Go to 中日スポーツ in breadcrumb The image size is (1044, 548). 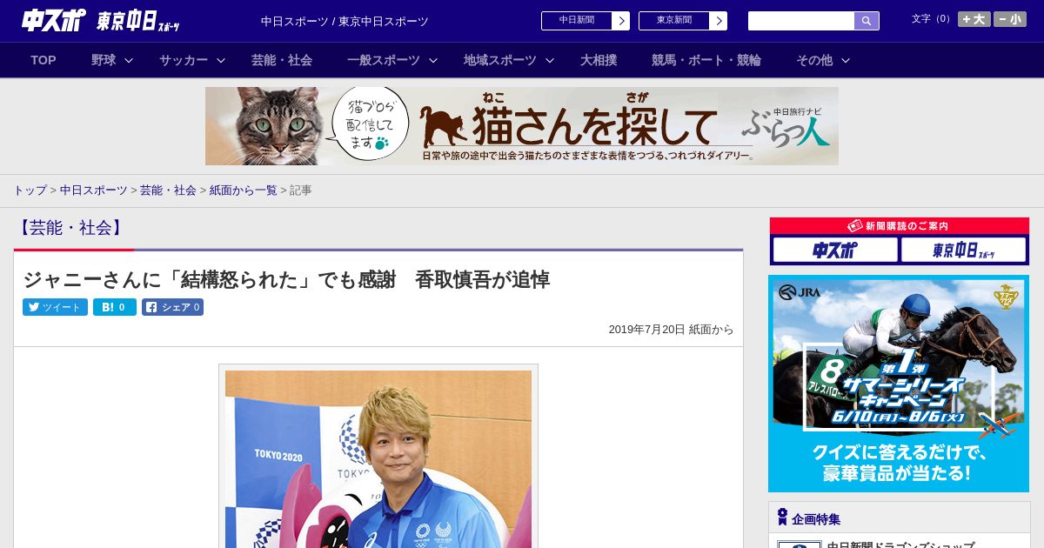coord(93,190)
